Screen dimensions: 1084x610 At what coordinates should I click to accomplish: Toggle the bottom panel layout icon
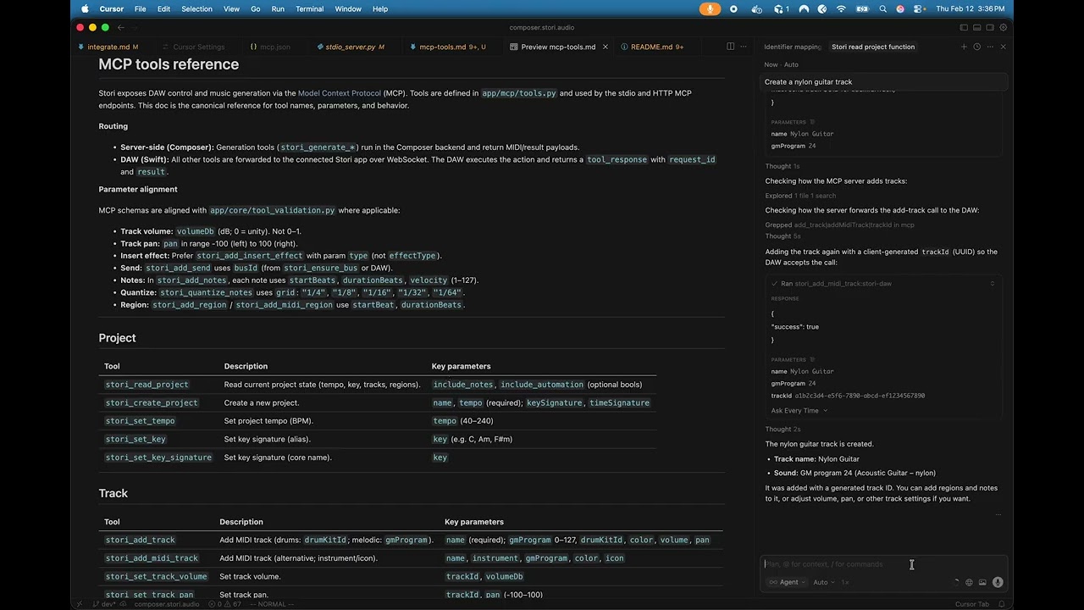tap(976, 27)
